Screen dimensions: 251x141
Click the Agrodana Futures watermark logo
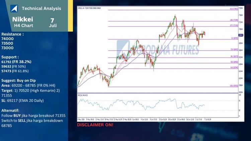(x=158, y=48)
